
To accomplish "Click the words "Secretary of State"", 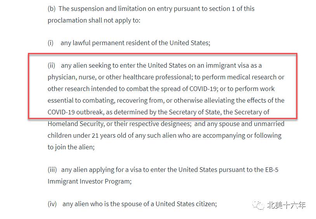I will click(194, 112).
